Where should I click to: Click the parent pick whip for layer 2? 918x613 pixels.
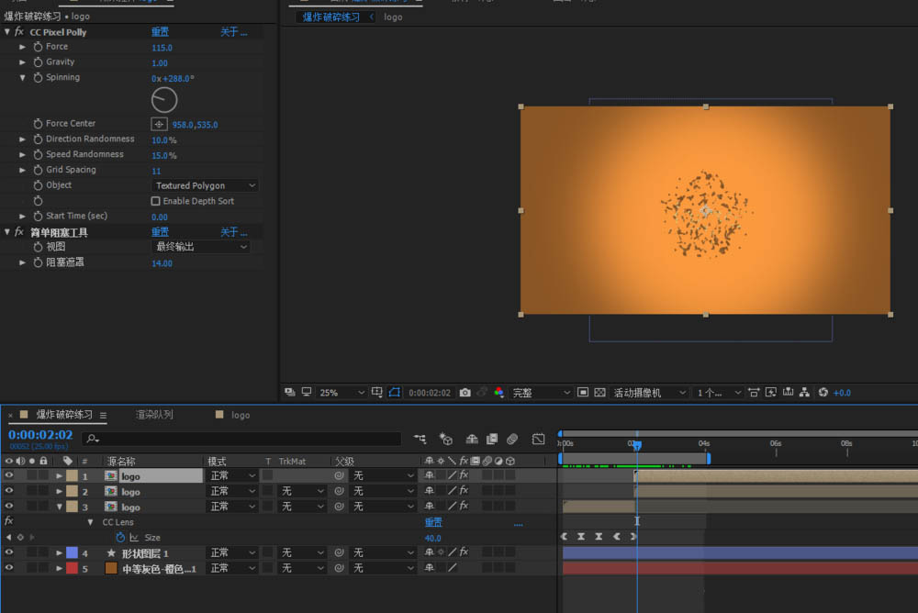338,492
